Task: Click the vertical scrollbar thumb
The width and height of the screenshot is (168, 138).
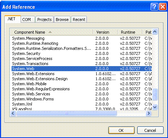Action: pos(155,94)
